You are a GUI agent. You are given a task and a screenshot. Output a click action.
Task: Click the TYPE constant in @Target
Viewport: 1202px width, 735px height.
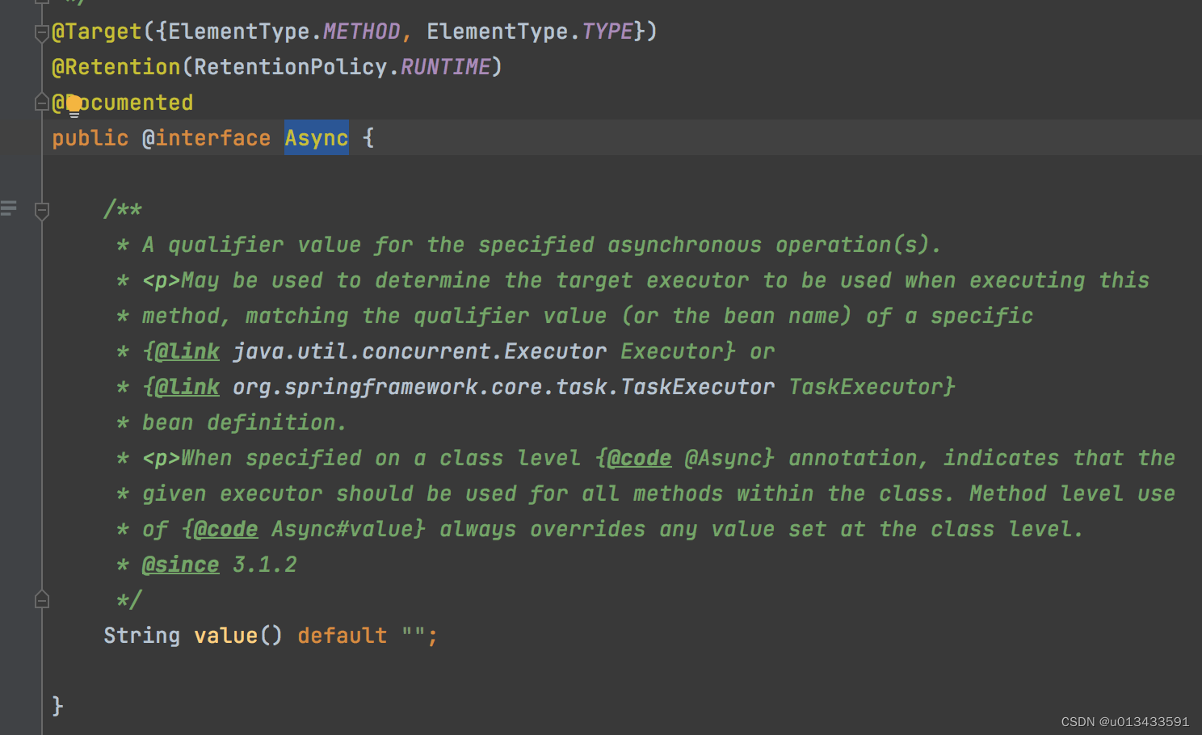[x=607, y=31]
